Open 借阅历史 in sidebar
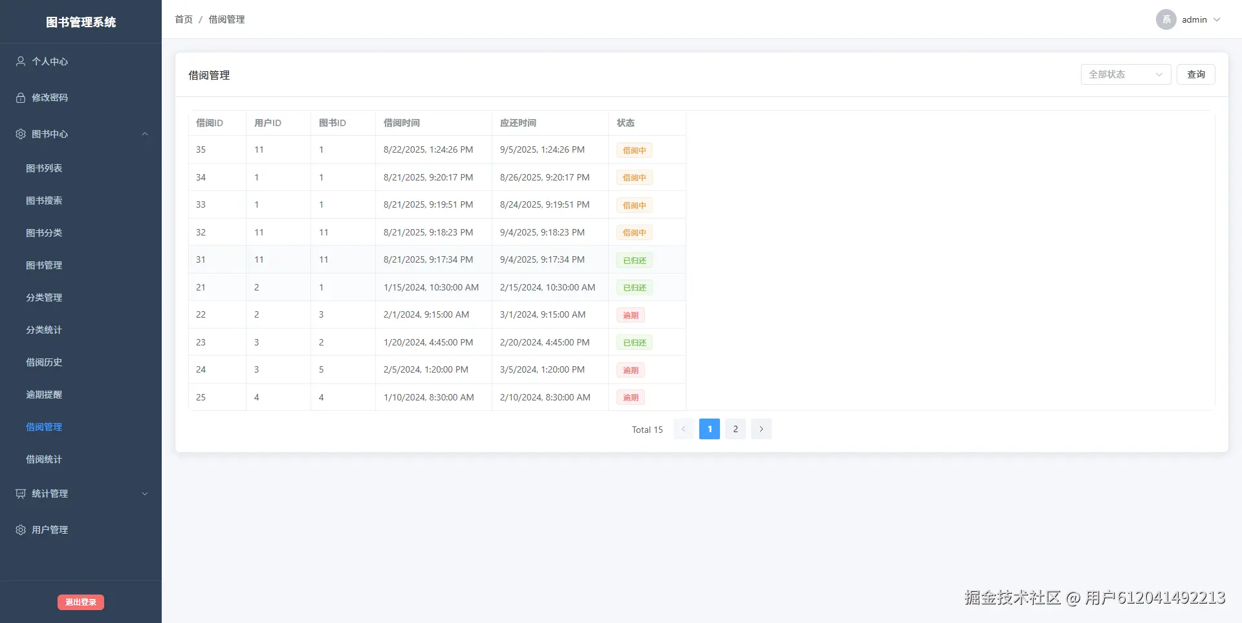This screenshot has height=623, width=1242. pos(81,362)
